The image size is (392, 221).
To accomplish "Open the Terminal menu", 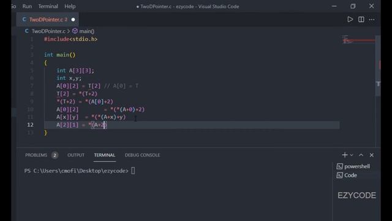I will click(48, 6).
